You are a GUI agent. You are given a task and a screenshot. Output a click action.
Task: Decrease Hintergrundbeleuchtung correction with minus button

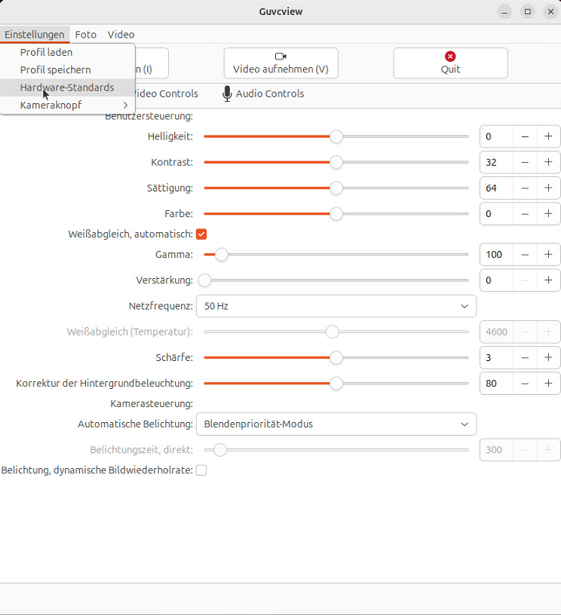click(x=525, y=384)
